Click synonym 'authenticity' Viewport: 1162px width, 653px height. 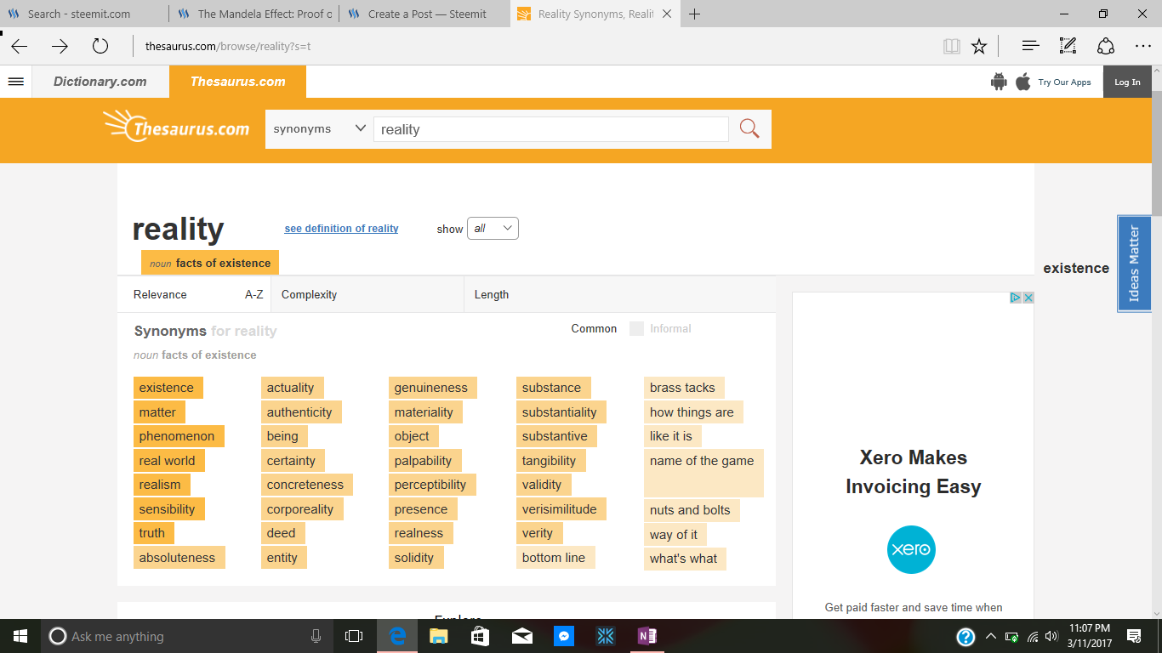[x=299, y=412]
